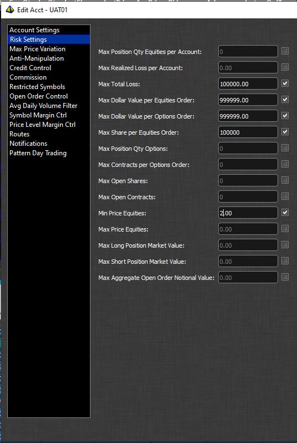Open Pattern Day Trading section

tap(49, 153)
